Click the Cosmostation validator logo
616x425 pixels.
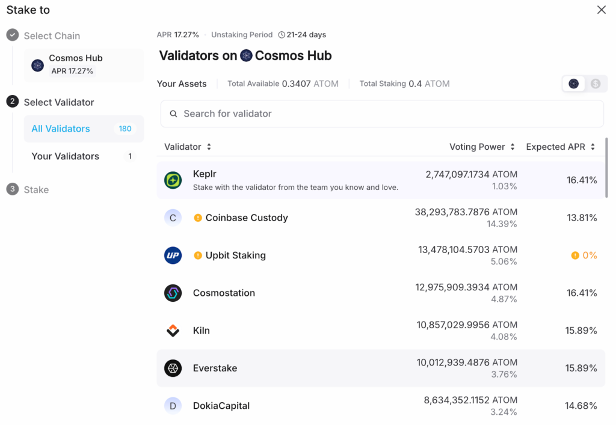(173, 293)
